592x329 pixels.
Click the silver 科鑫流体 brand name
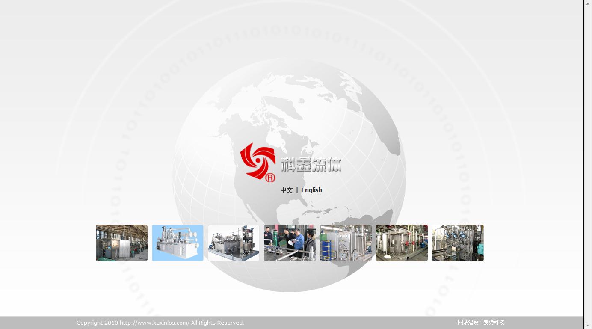click(311, 165)
